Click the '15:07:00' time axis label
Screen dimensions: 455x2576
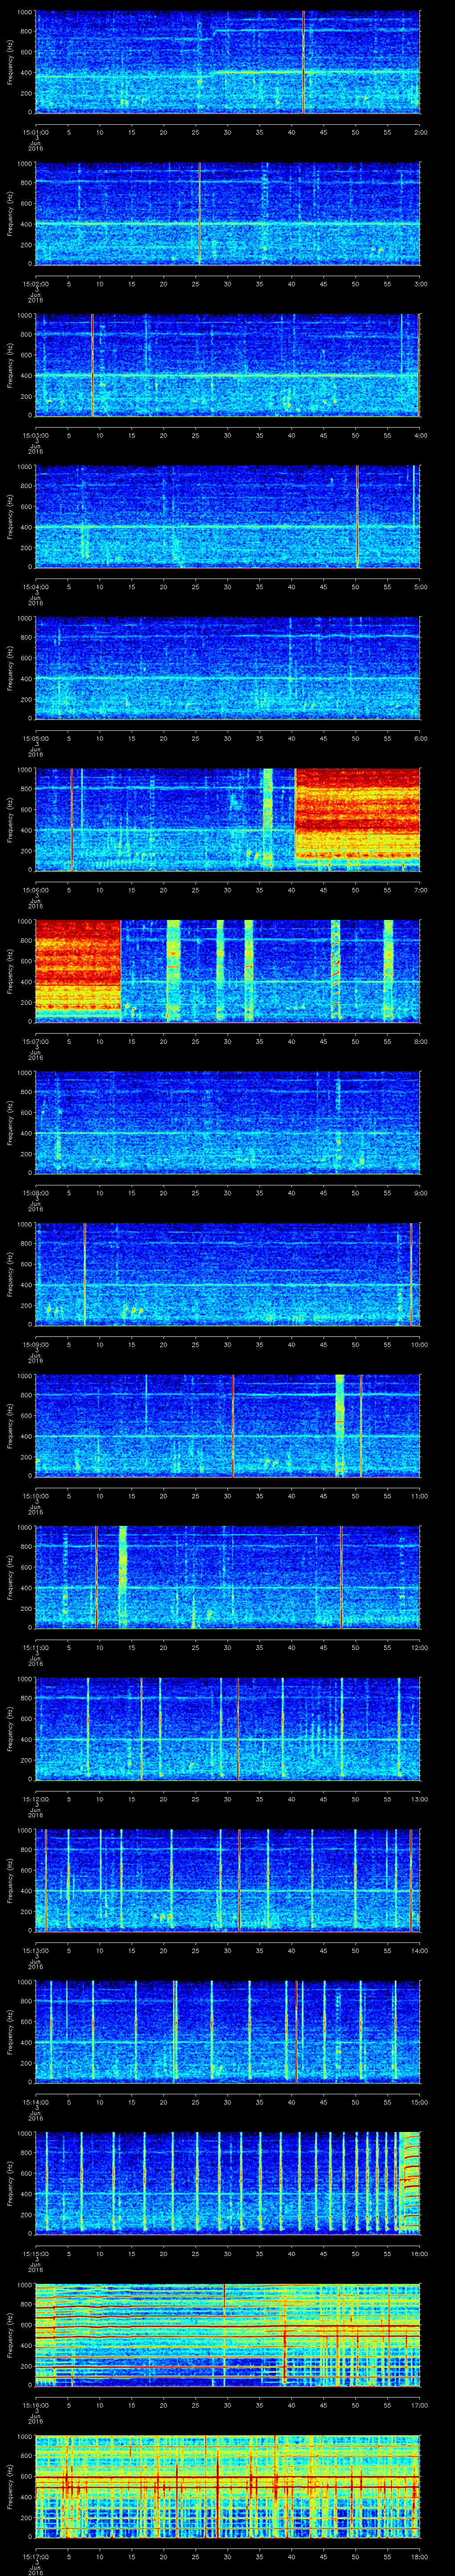[35, 1041]
